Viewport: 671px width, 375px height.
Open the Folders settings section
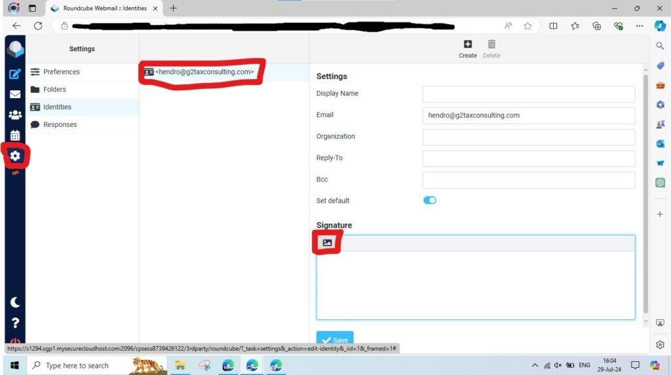pyautogui.click(x=54, y=90)
